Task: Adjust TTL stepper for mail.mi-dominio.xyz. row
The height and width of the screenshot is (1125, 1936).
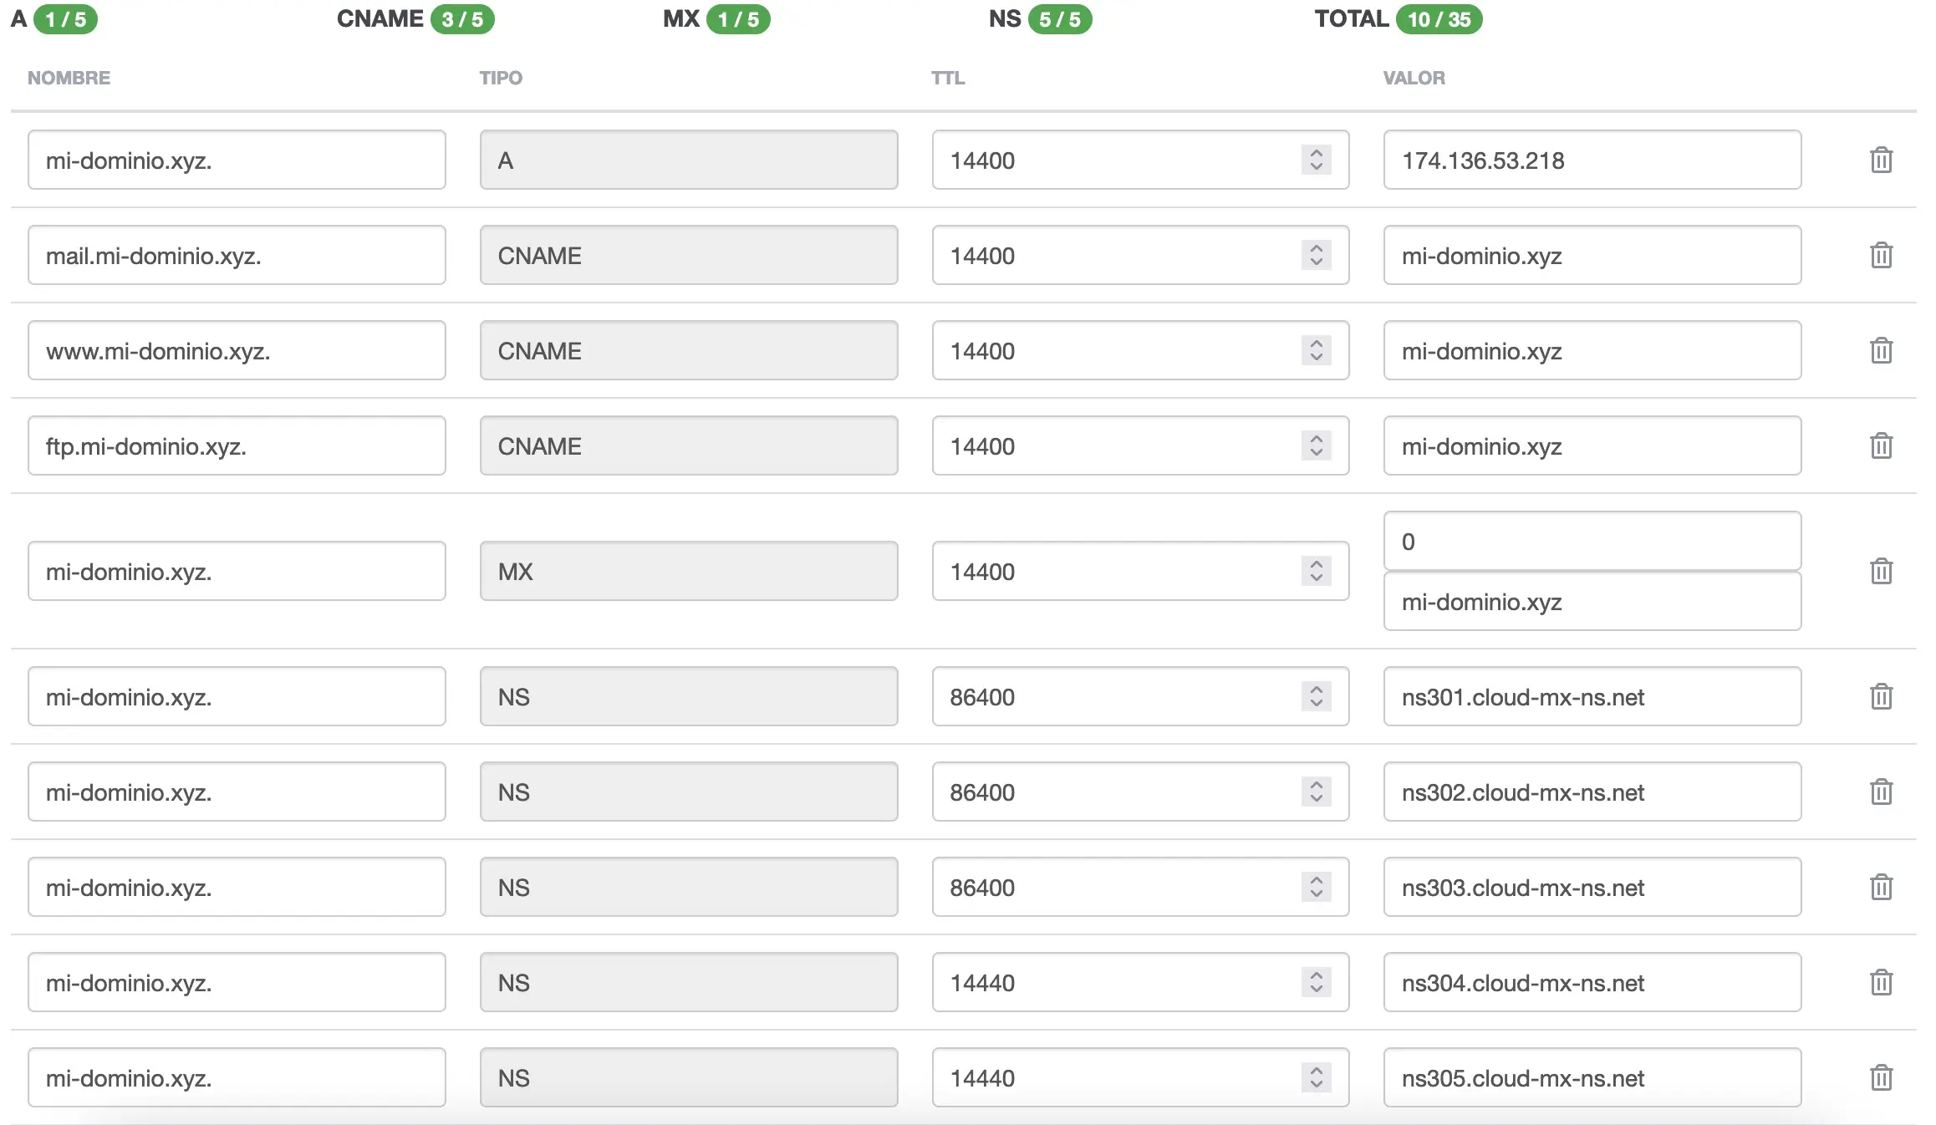Action: pos(1316,255)
